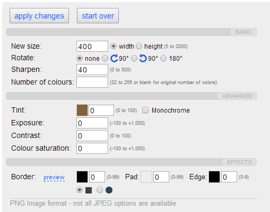Screen dimensions: 270x212
Task: Open the black Edge color swatch
Action: [x=214, y=177]
